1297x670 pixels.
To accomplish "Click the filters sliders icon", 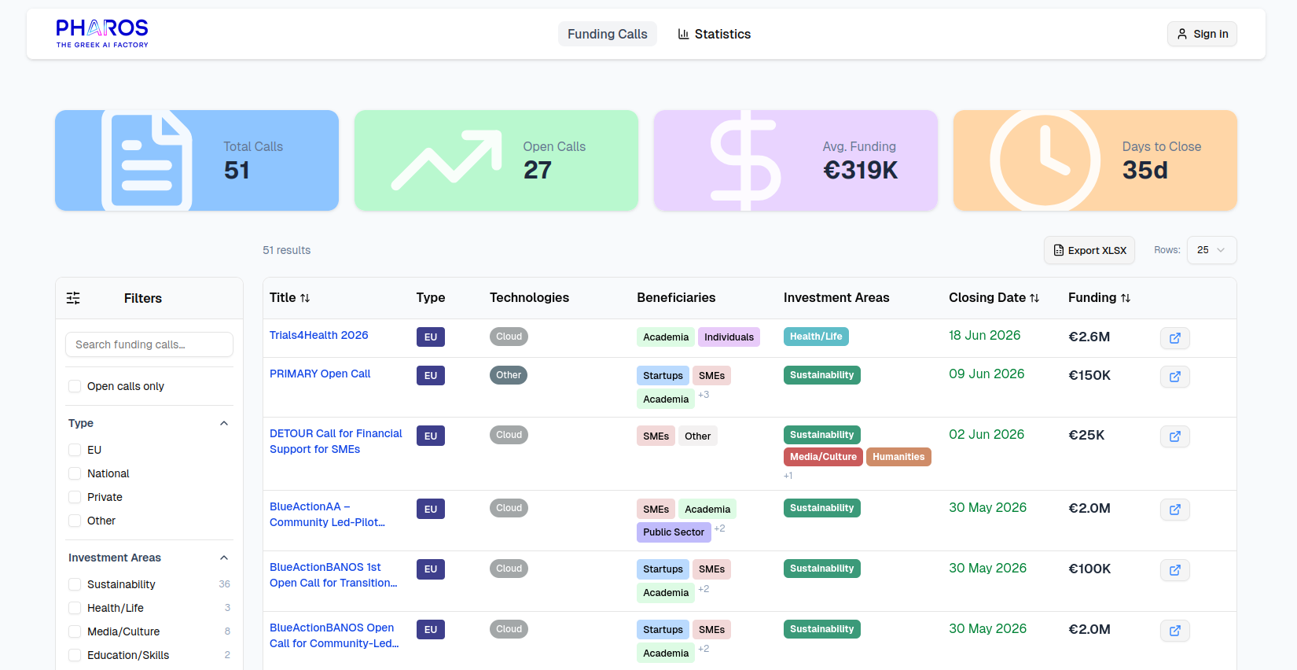I will point(73,298).
